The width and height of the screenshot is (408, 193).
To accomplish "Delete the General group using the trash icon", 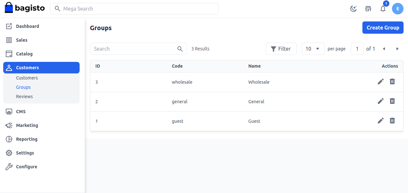I will (x=392, y=101).
